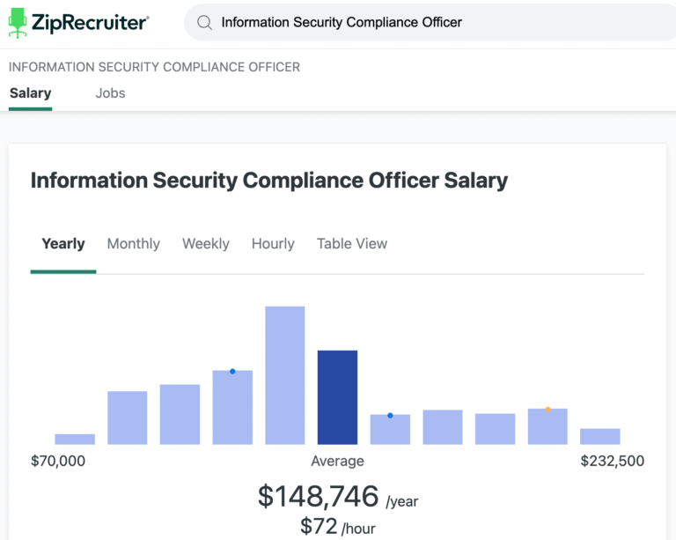Open the Jobs tab

[110, 93]
